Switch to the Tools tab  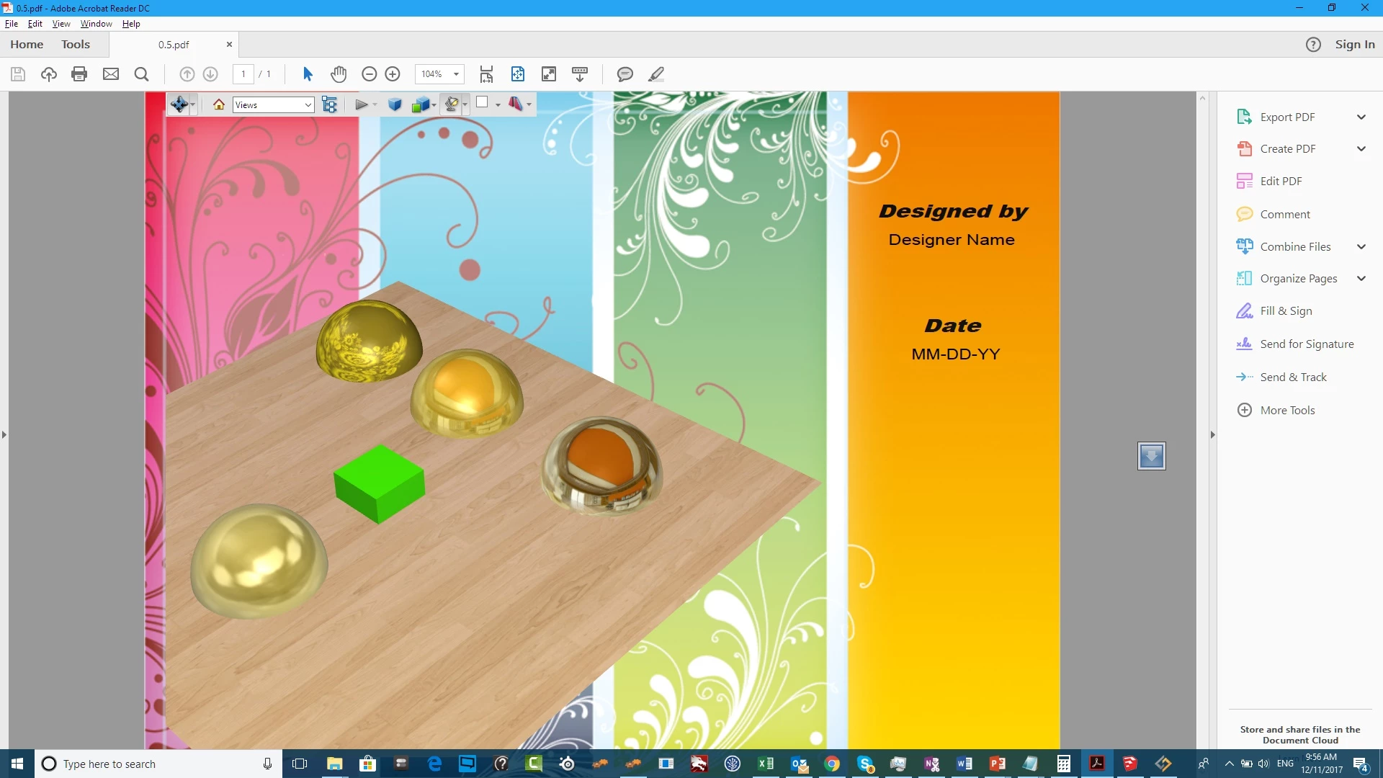[76, 45]
